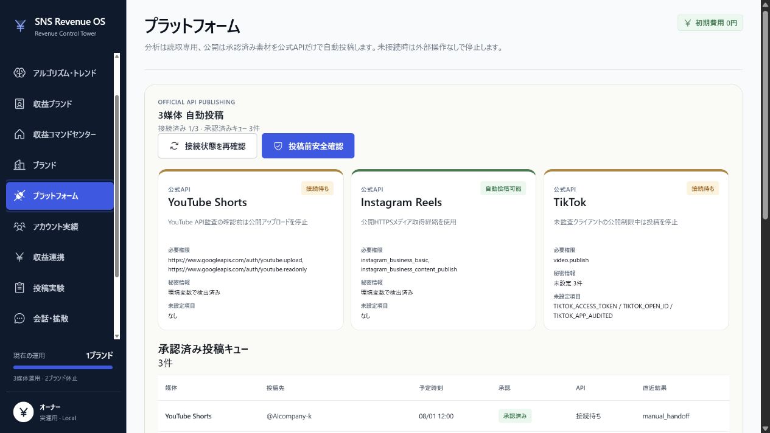This screenshot has width=770, height=433.
Task: Click the yen avatar beside オーナー
Action: pyautogui.click(x=23, y=412)
